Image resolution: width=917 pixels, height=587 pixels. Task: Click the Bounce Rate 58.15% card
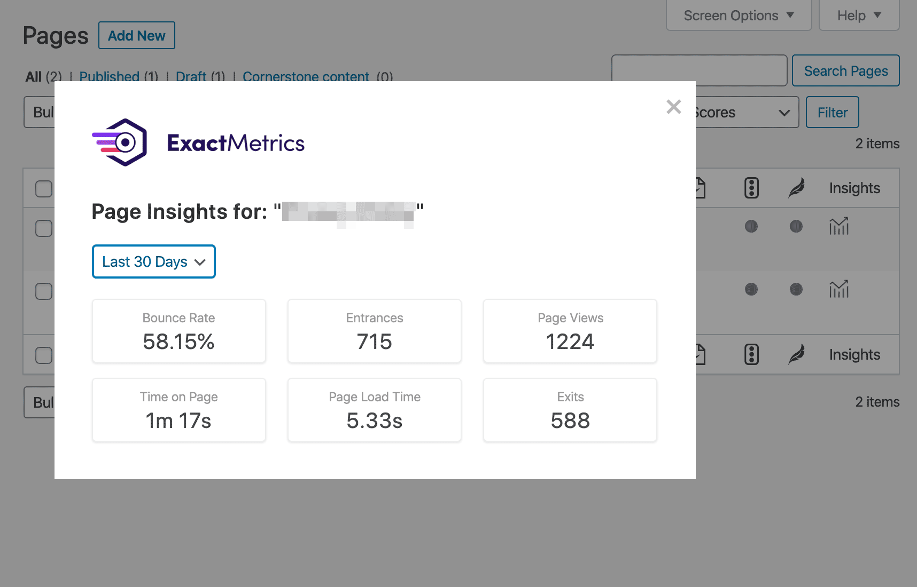click(179, 331)
